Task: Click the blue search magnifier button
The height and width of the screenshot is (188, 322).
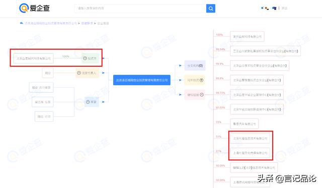Action: pyautogui.click(x=211, y=9)
